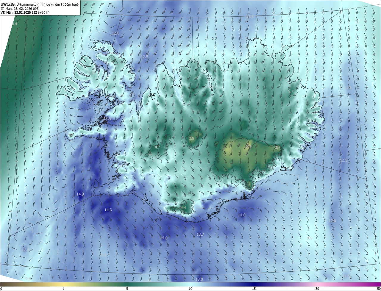Click the 4.7 value label
The image size is (381, 291).
pyautogui.click(x=158, y=147)
